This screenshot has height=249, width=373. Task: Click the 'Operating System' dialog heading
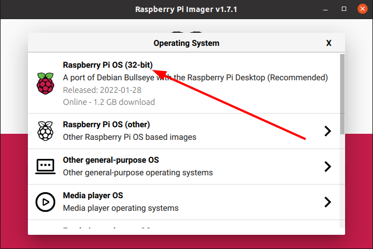tap(186, 43)
